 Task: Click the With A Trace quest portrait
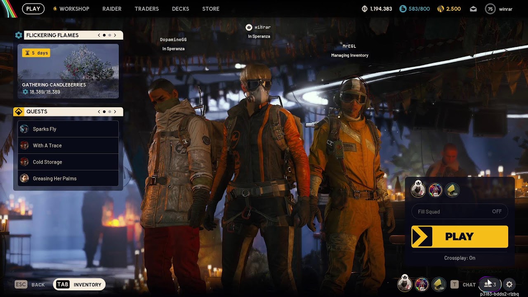click(x=24, y=146)
